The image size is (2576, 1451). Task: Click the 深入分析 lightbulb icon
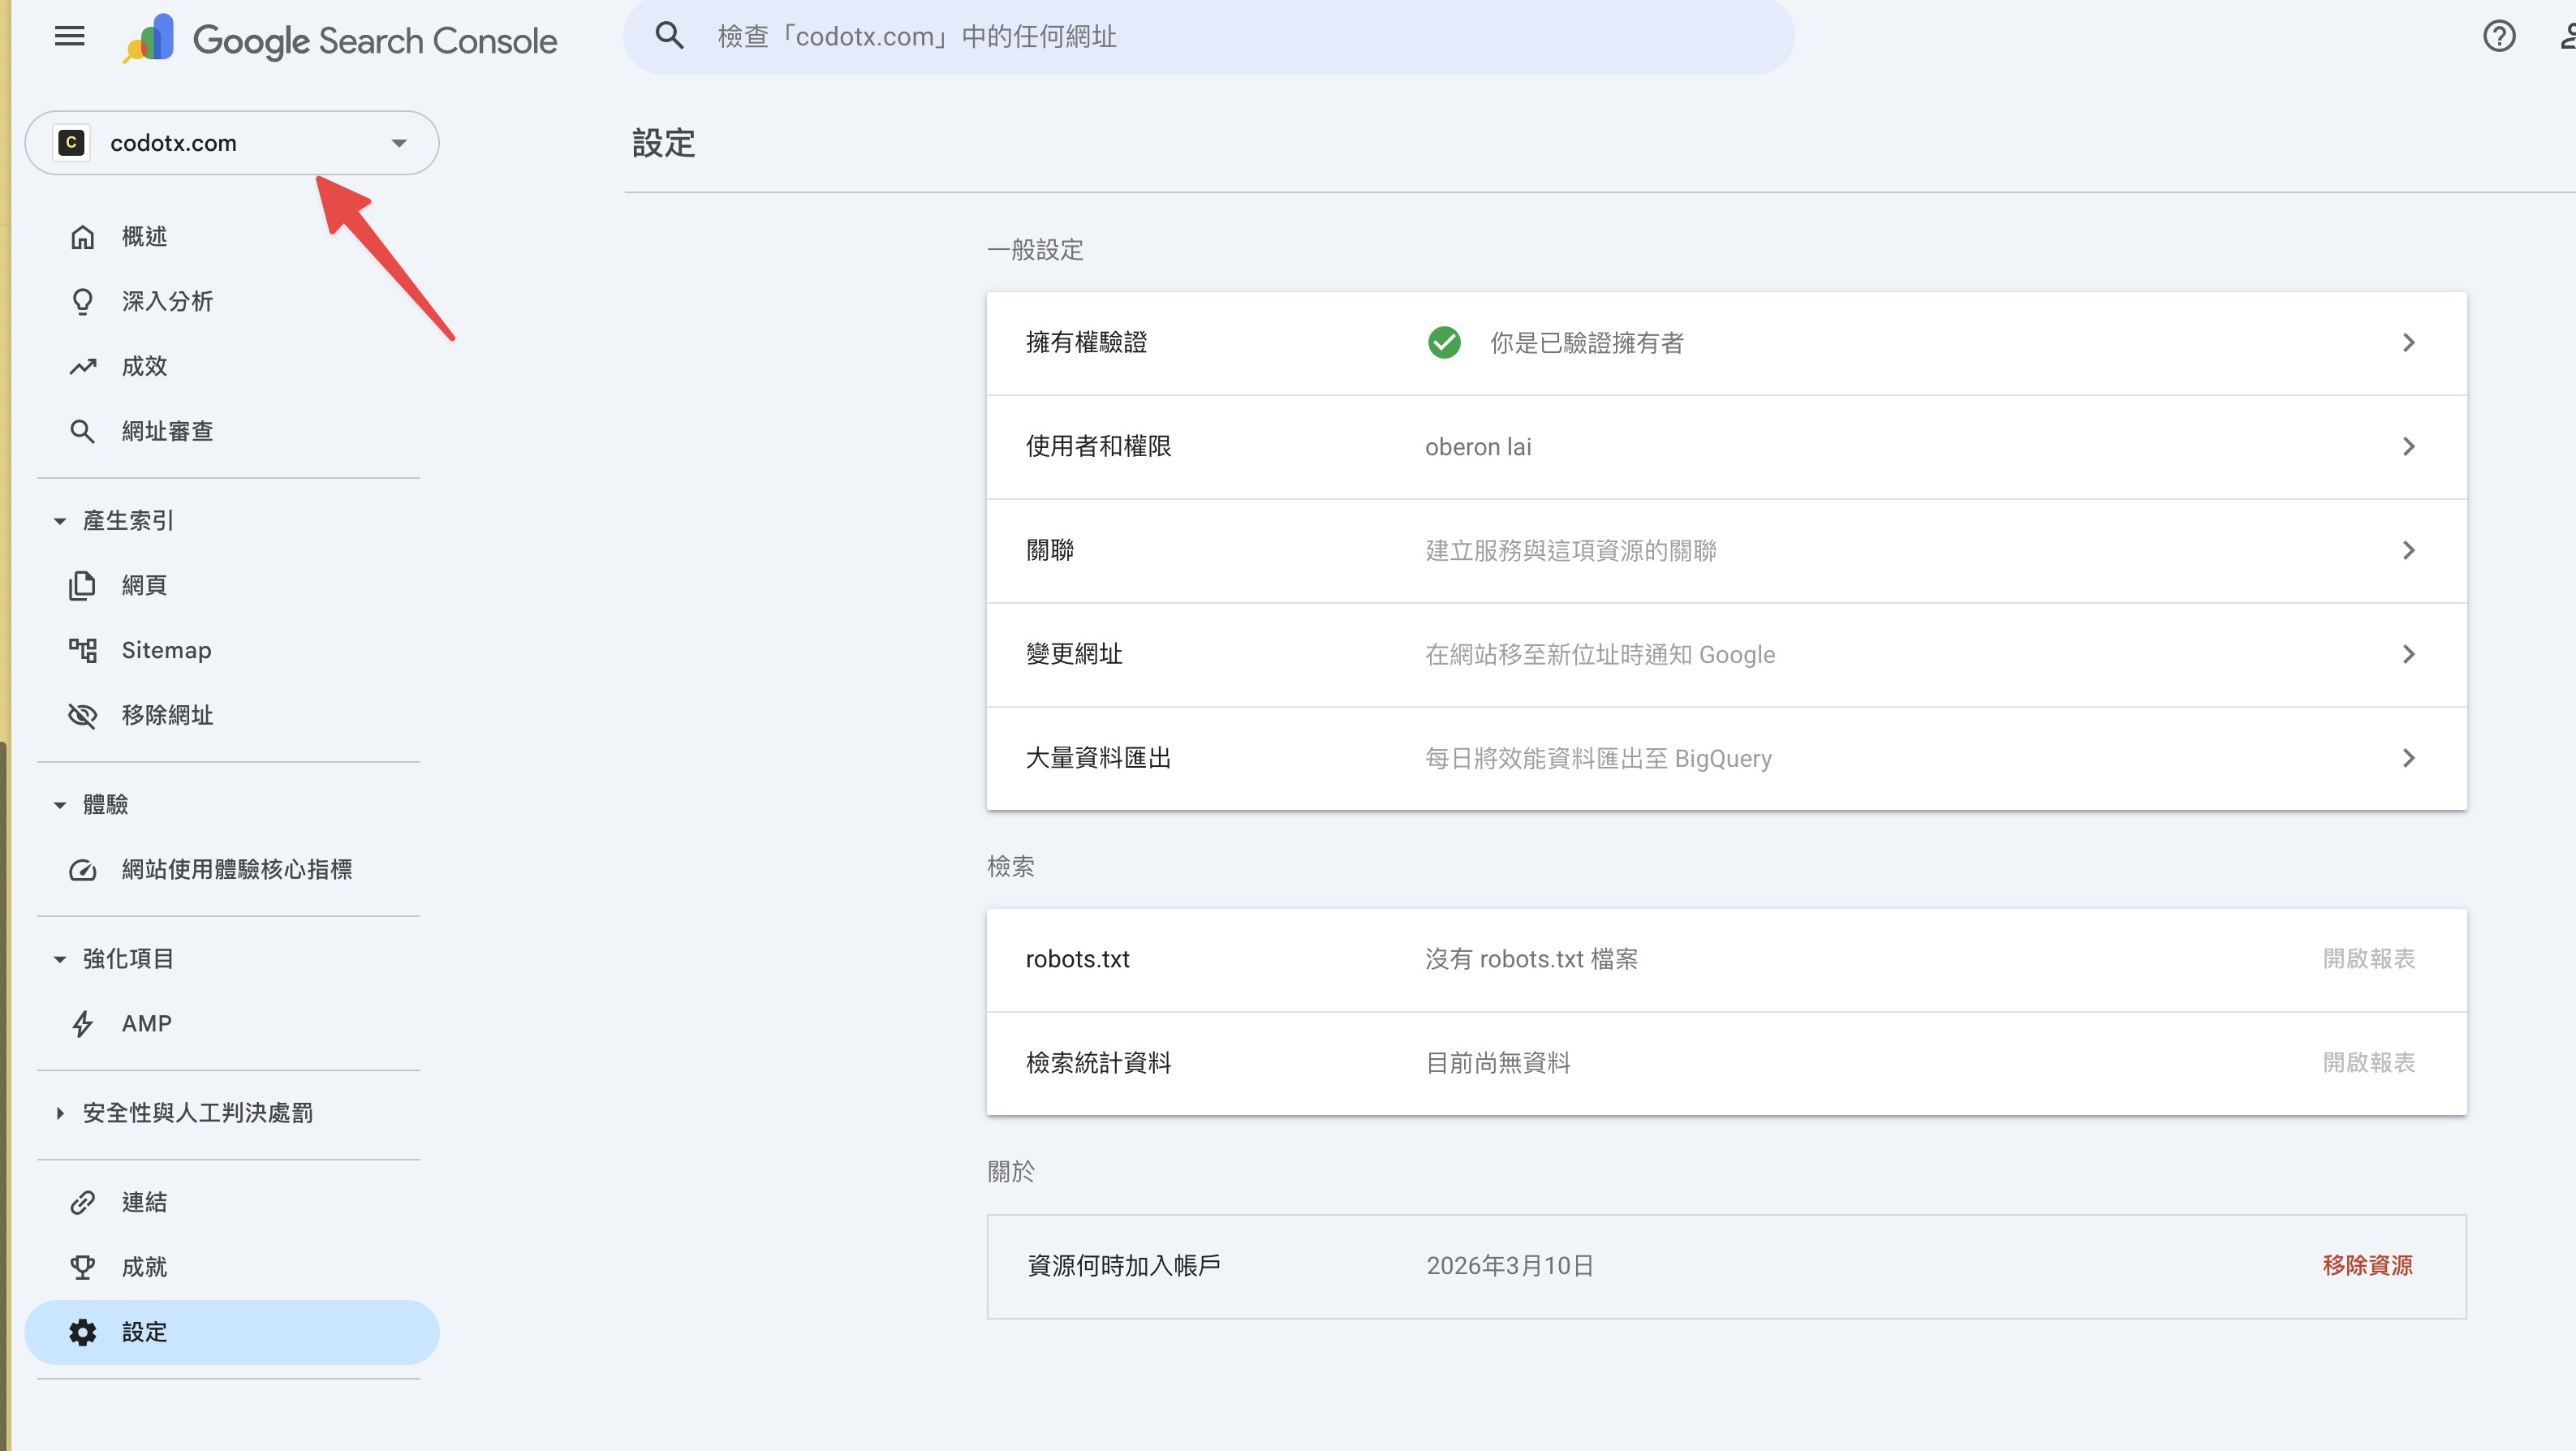(x=82, y=302)
